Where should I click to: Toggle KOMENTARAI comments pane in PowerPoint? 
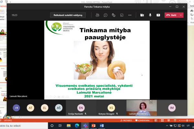[x=142, y=120]
